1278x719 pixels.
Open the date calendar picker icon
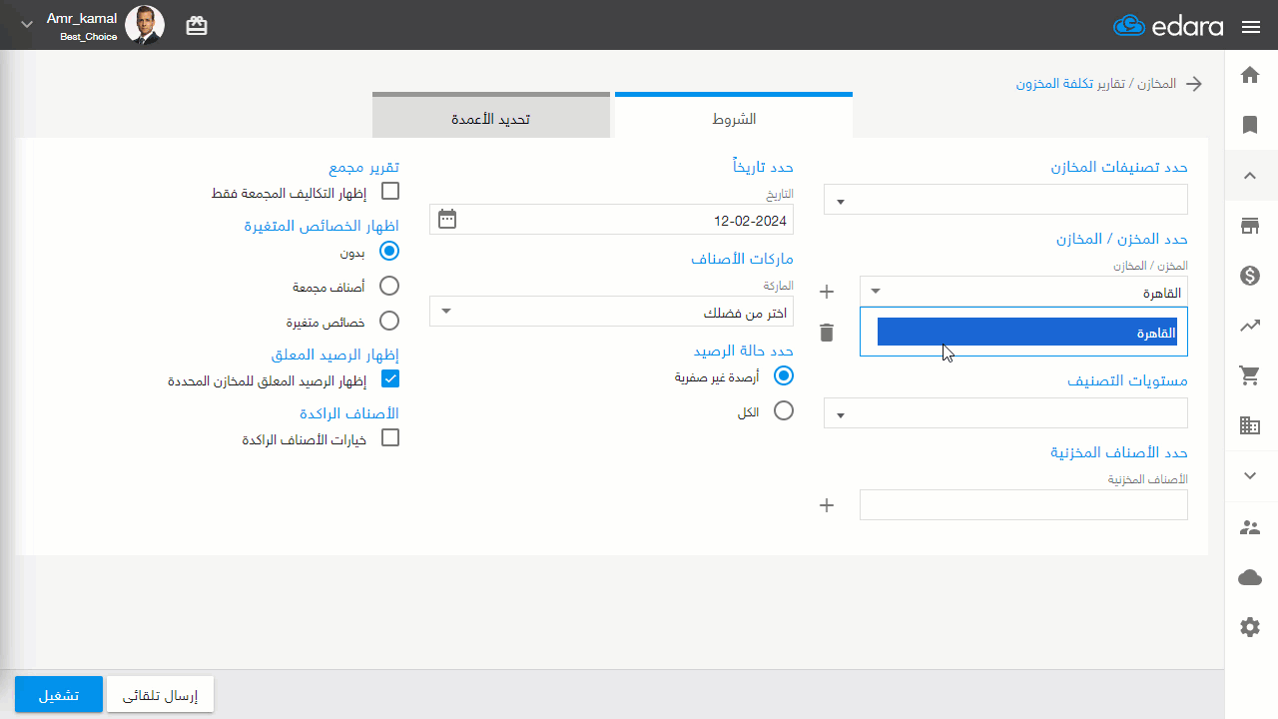coord(447,219)
